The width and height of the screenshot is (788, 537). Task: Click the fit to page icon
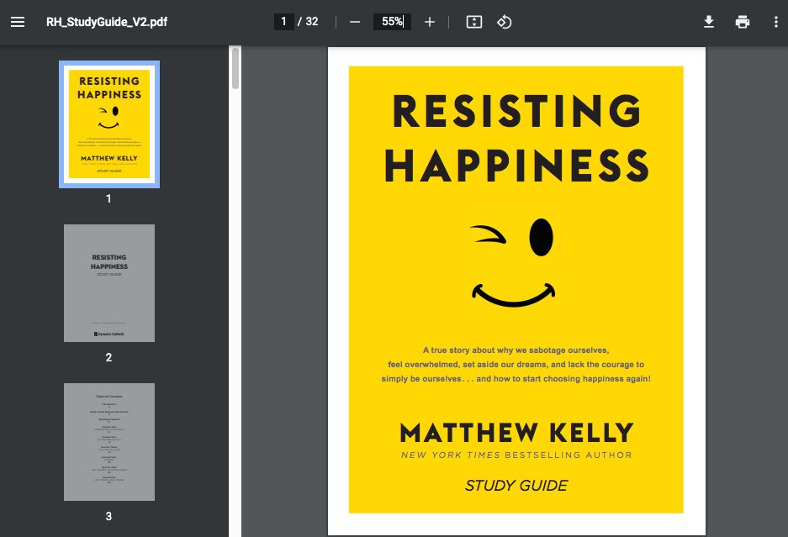coord(474,22)
